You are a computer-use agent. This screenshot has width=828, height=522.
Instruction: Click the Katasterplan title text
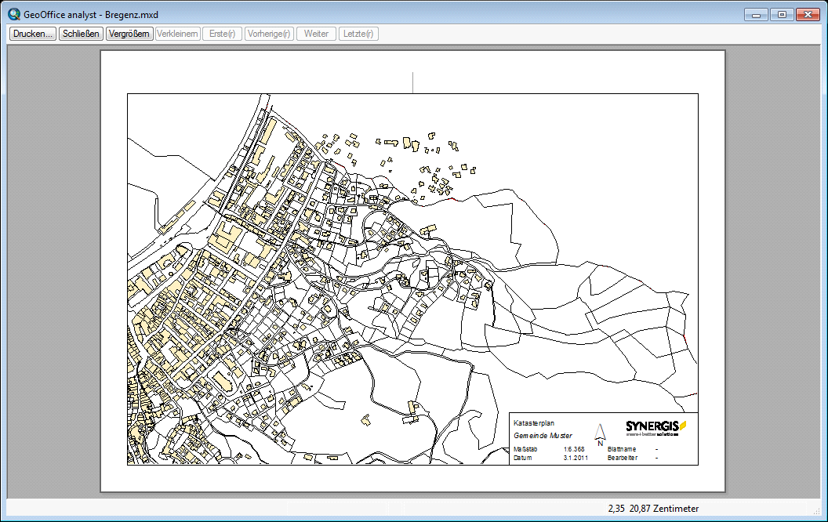[533, 422]
